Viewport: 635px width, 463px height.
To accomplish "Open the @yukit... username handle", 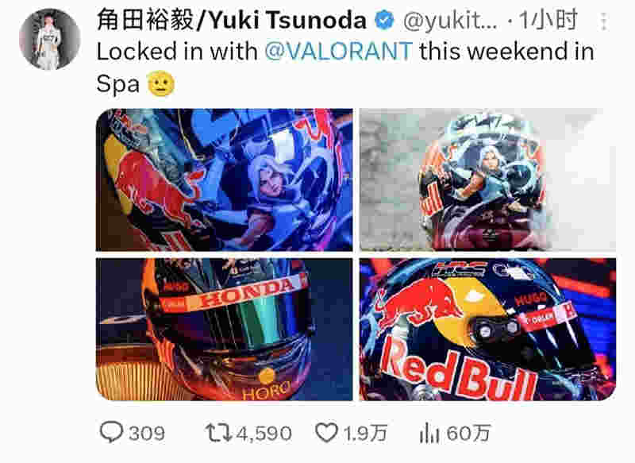I will [449, 21].
